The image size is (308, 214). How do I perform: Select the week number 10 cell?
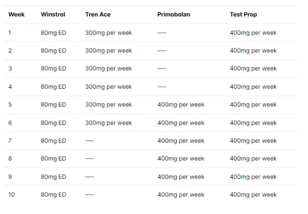(x=12, y=195)
